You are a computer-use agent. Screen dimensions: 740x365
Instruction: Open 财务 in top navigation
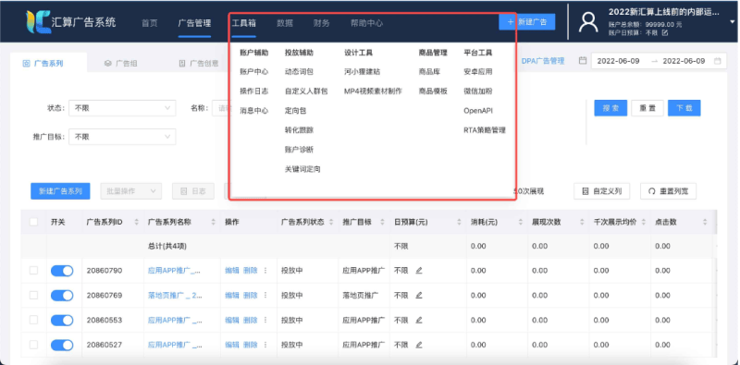(321, 22)
